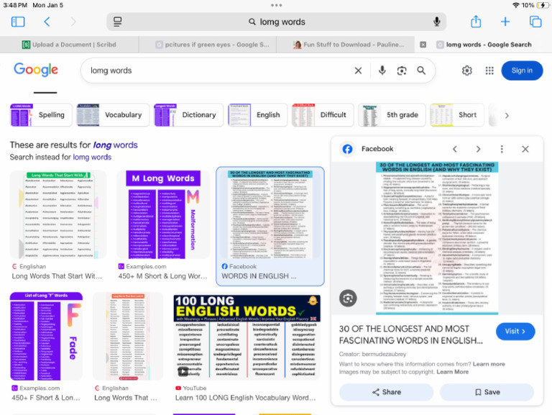Show all tabs overview icon
This screenshot has width=552, height=415.
535,22
